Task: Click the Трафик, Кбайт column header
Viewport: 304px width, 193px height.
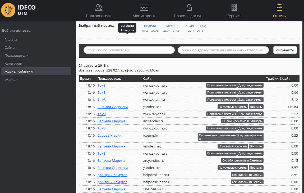Action: 278,79
